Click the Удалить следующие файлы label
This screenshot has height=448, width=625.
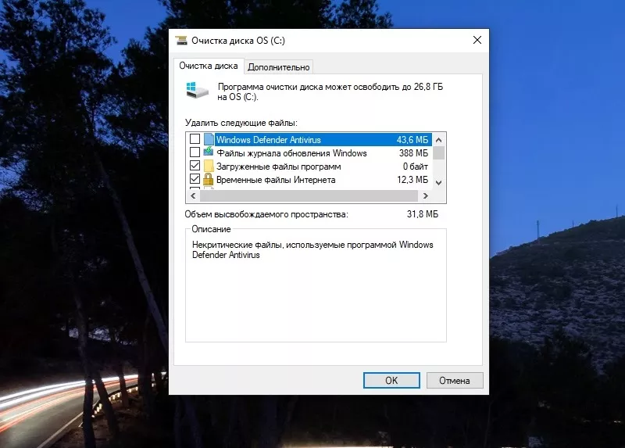click(241, 123)
